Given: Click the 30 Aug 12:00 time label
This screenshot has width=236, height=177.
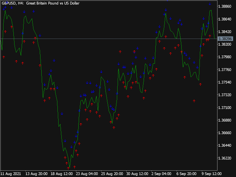Looking at the screenshot, I should pyautogui.click(x=137, y=174).
